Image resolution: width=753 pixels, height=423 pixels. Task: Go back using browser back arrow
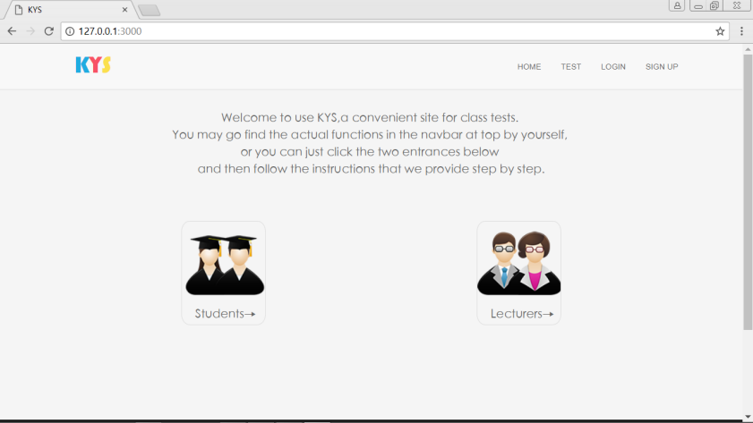pos(12,31)
